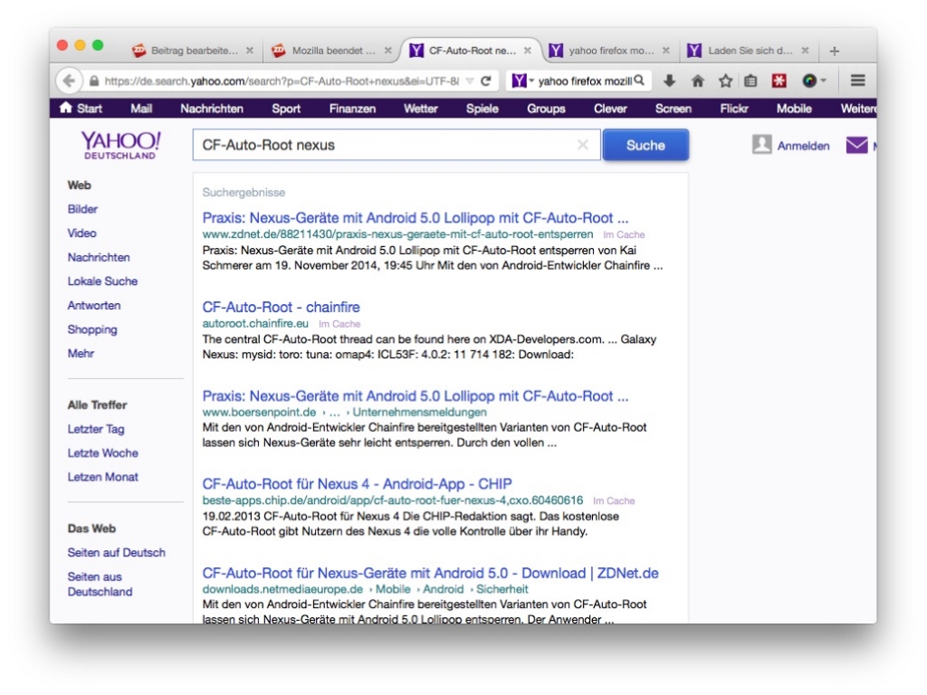Click the round colorful extension icon

[808, 81]
